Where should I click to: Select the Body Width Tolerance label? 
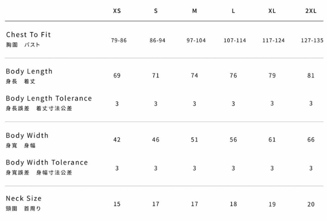[x=47, y=163]
